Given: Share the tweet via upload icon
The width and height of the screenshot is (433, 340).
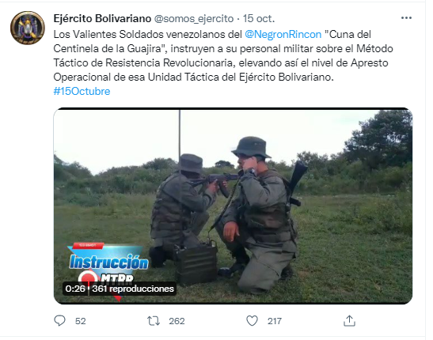Looking at the screenshot, I should (x=349, y=321).
